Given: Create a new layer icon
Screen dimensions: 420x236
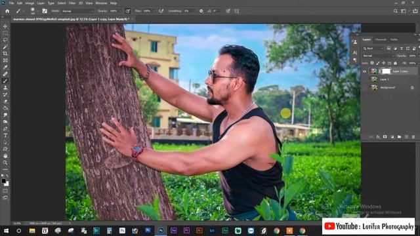Looking at the screenshot, I should click(406, 137).
